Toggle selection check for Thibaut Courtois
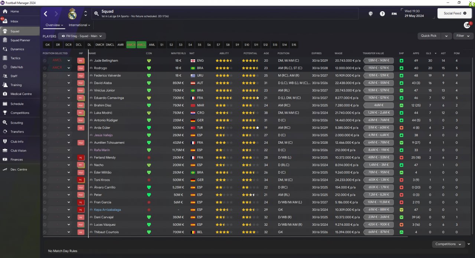Viewport: 475px width, 258px height. click(x=45, y=232)
